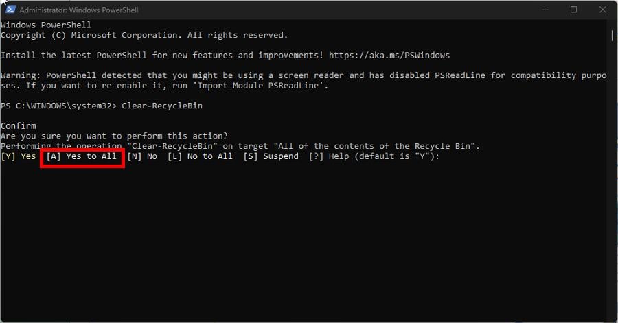Click the "[Y] Yes" option text

[19, 156]
